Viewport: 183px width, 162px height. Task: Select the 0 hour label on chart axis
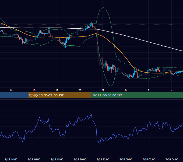[126, 90]
